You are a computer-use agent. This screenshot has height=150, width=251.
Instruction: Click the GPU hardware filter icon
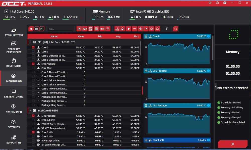(x=85, y=29)
